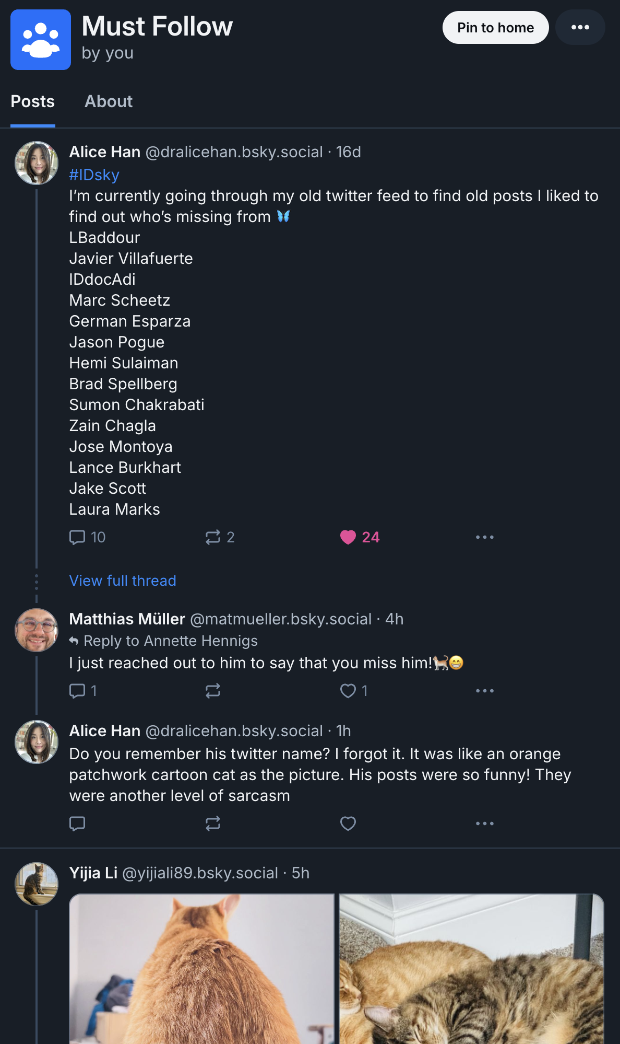Open more options on Matthias Müller's post

tap(484, 691)
